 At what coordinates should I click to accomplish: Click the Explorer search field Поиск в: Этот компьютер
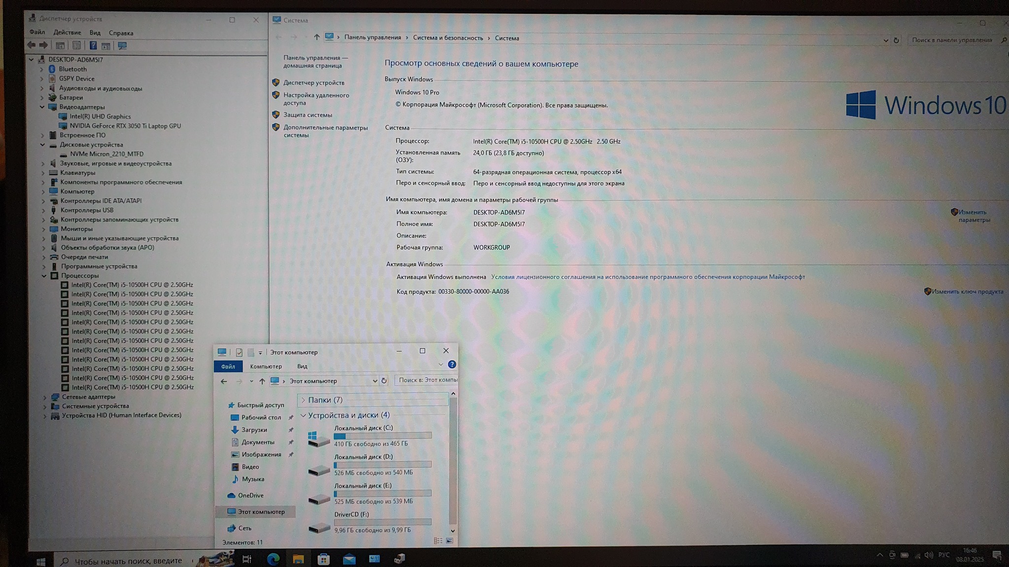[427, 380]
